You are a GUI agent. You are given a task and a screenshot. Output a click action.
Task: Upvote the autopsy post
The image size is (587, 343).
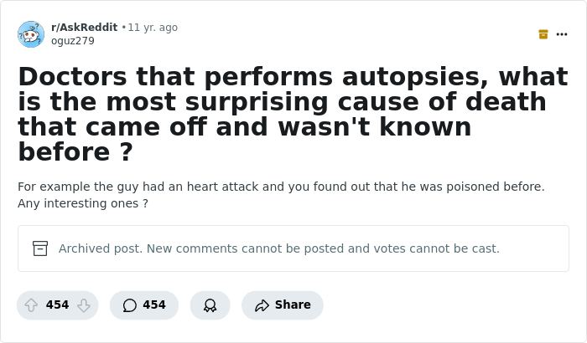tap(31, 305)
